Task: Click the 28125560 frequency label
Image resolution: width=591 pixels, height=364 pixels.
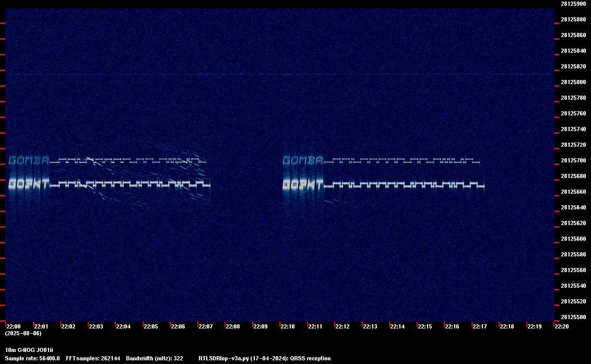Action: [x=574, y=270]
